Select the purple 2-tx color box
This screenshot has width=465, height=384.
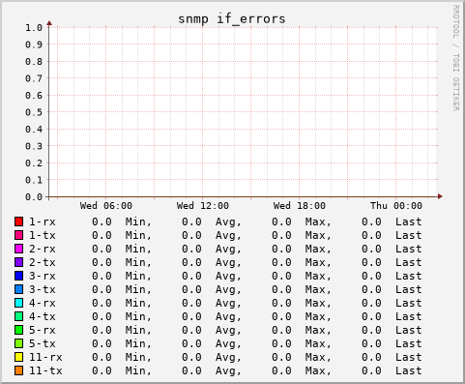(19, 262)
